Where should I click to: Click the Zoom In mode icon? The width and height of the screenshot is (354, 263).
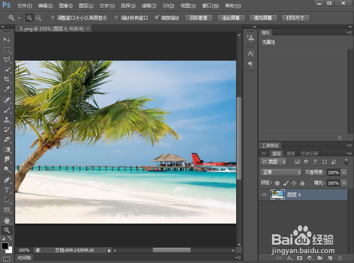(x=29, y=18)
